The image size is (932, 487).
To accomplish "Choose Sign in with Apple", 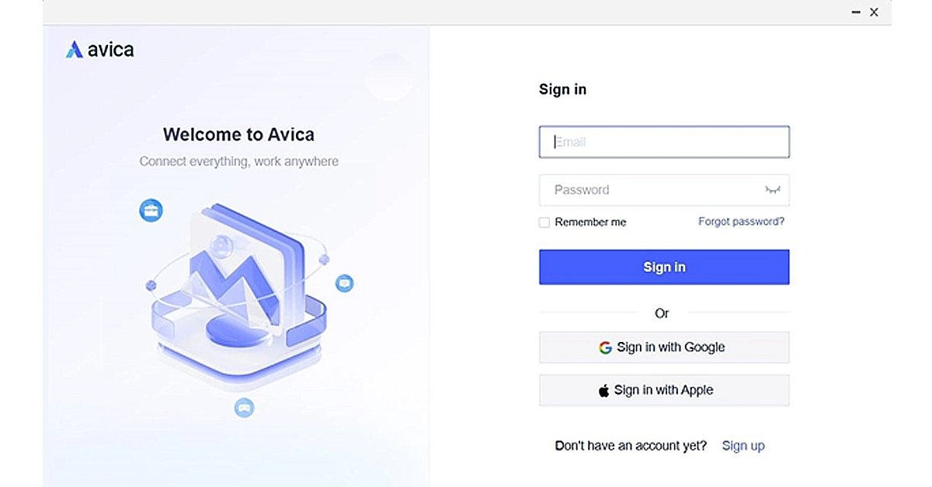I will [x=664, y=390].
